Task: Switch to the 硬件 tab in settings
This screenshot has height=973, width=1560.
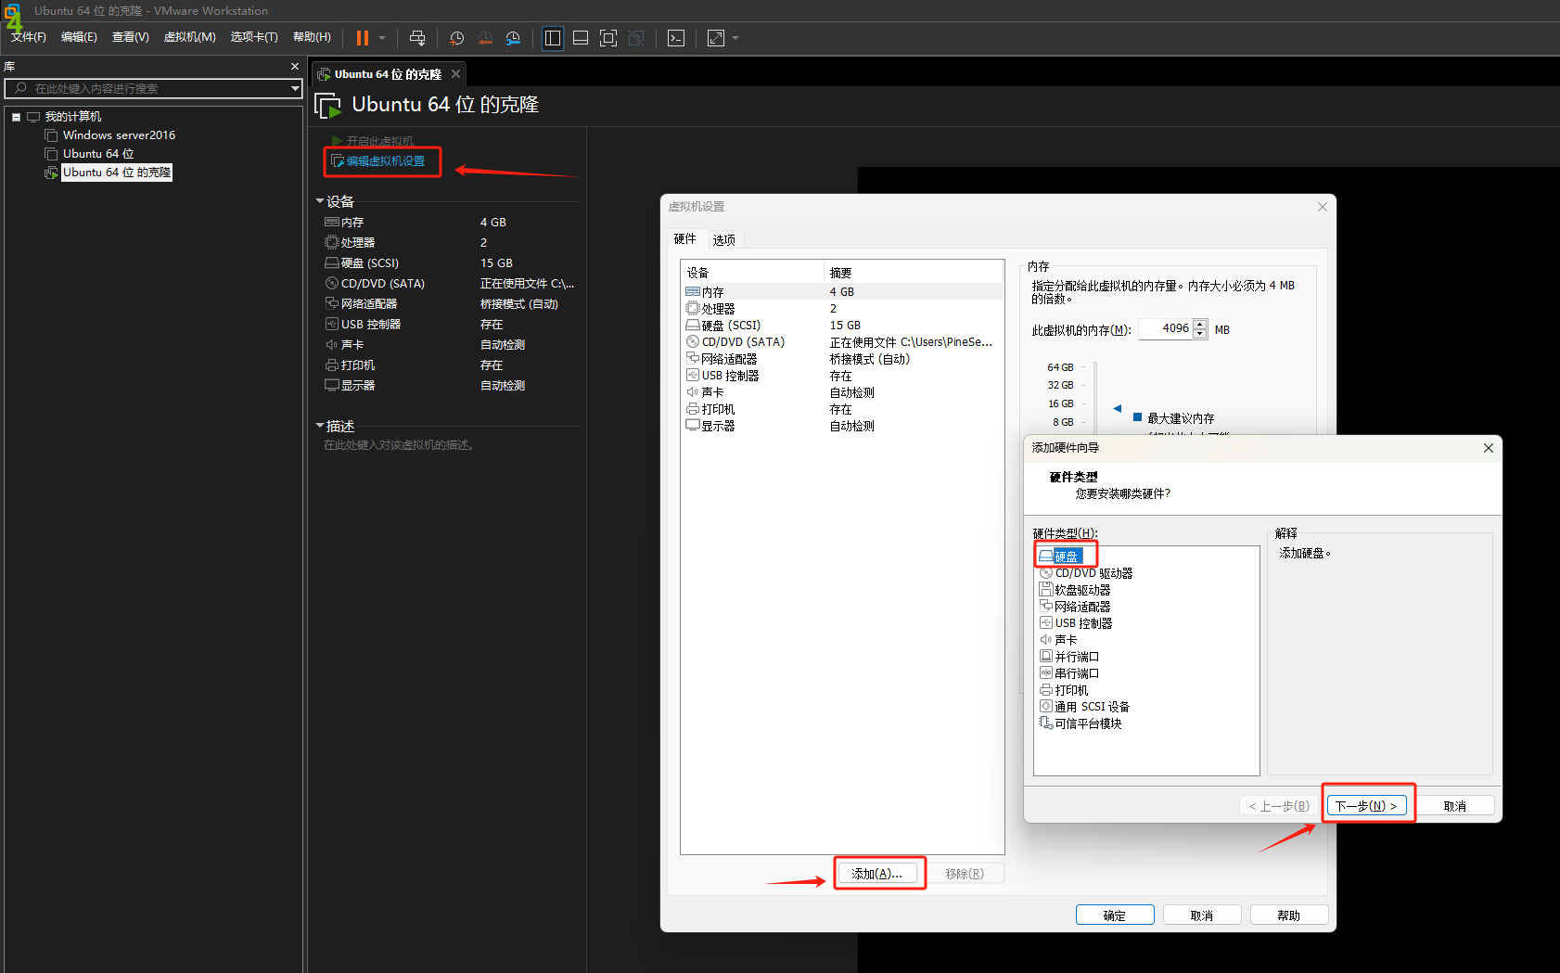Action: click(685, 238)
